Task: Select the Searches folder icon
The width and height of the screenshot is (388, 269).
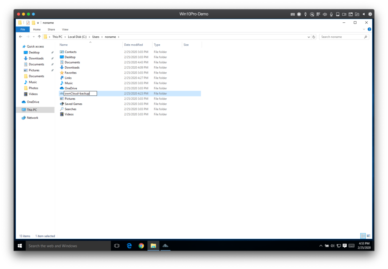Action: click(62, 109)
